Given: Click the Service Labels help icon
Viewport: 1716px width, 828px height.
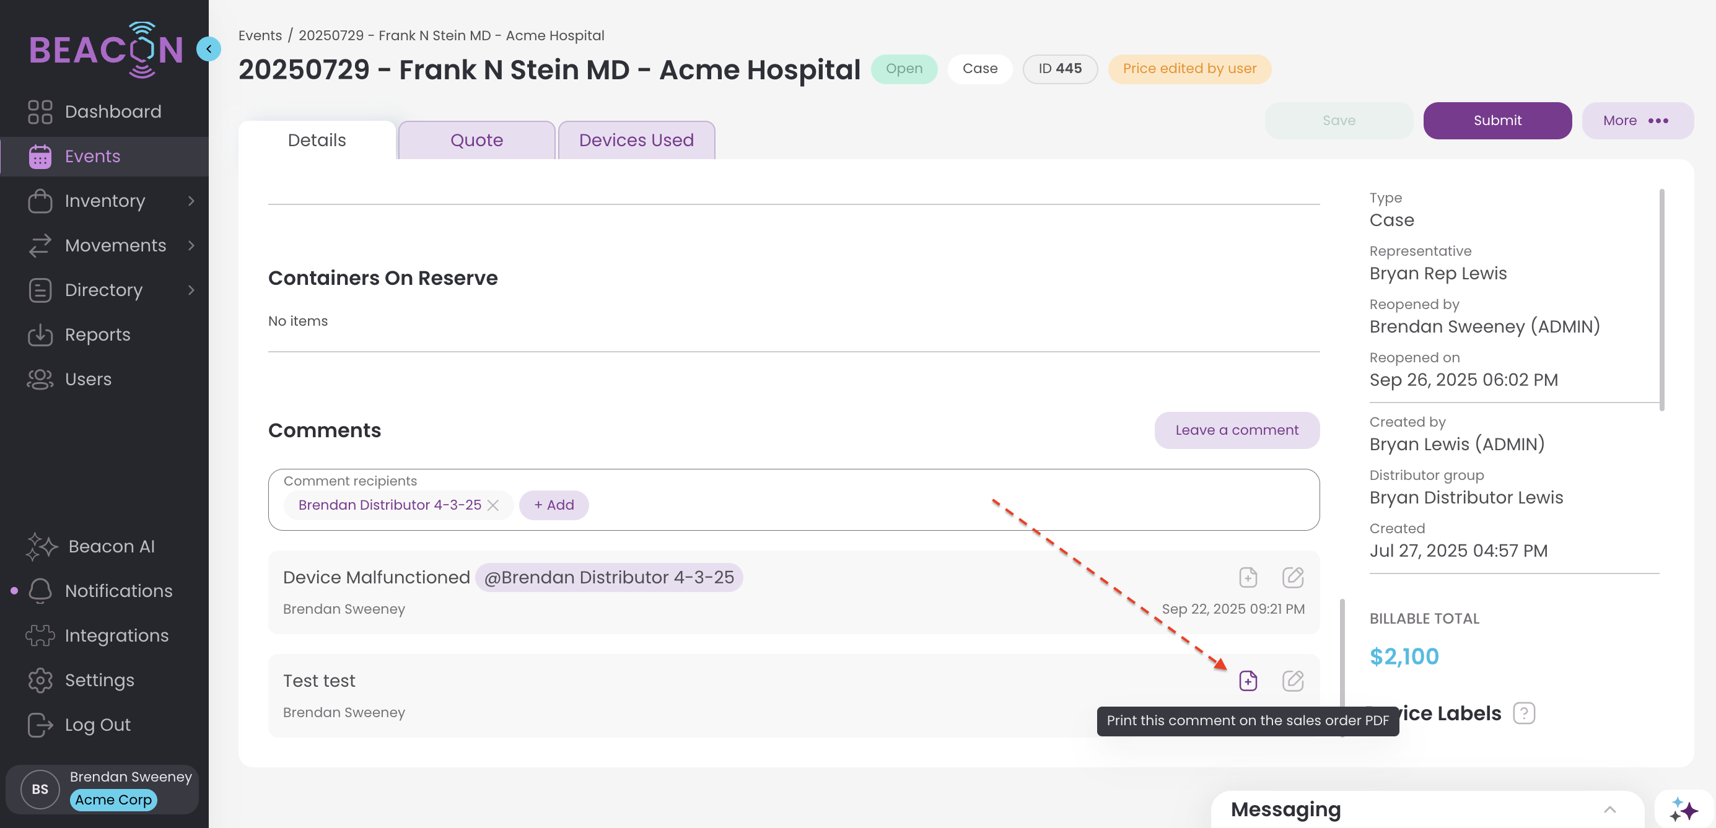Looking at the screenshot, I should click(x=1523, y=713).
